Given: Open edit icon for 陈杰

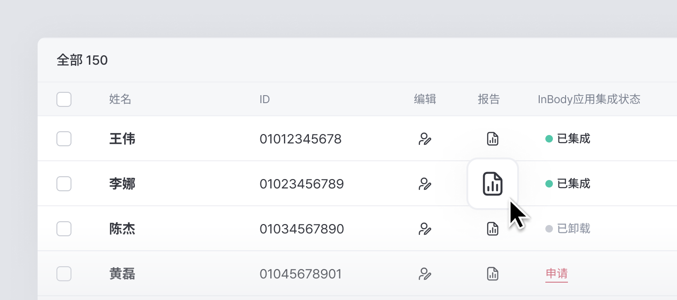Looking at the screenshot, I should coord(425,229).
